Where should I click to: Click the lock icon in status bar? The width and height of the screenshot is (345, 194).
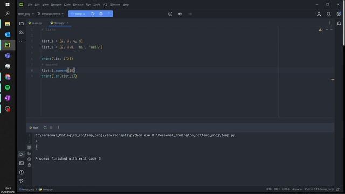[x=338, y=189]
